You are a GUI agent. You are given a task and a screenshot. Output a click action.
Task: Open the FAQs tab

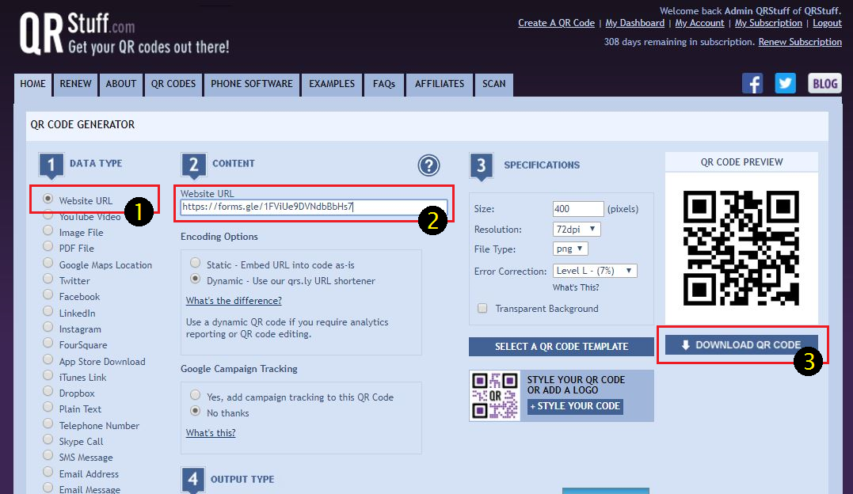[x=384, y=85]
